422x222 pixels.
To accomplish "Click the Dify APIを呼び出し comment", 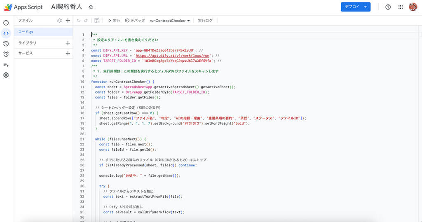I will (x=123, y=207).
